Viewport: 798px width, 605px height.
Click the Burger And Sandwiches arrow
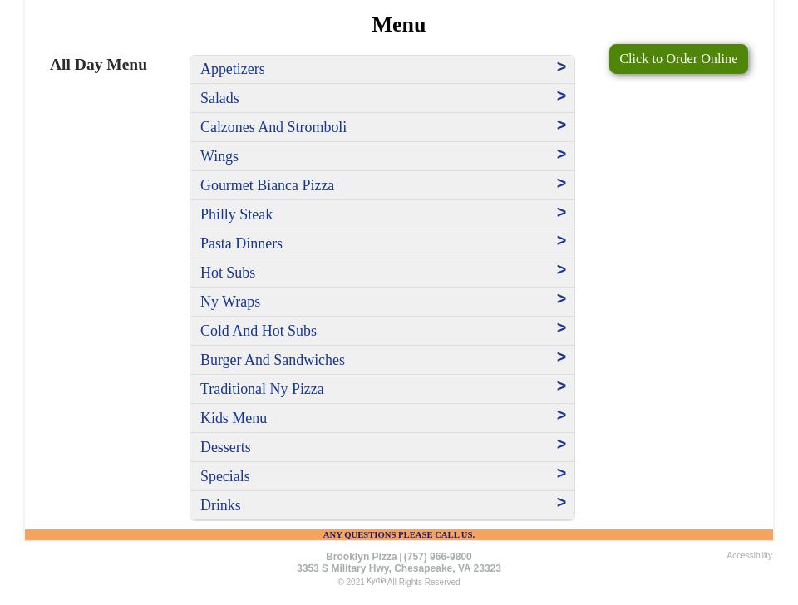(x=561, y=357)
